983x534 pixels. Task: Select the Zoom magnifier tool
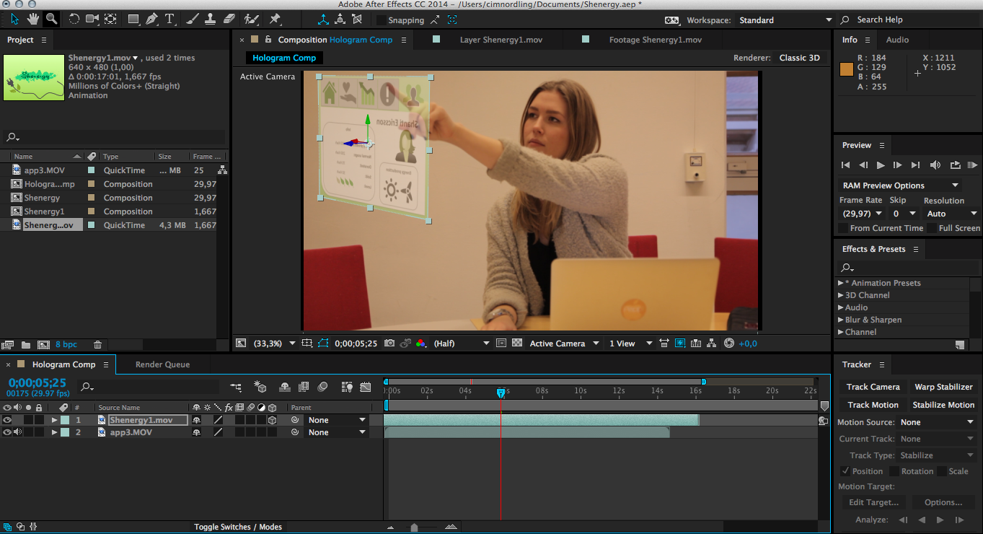coord(51,19)
